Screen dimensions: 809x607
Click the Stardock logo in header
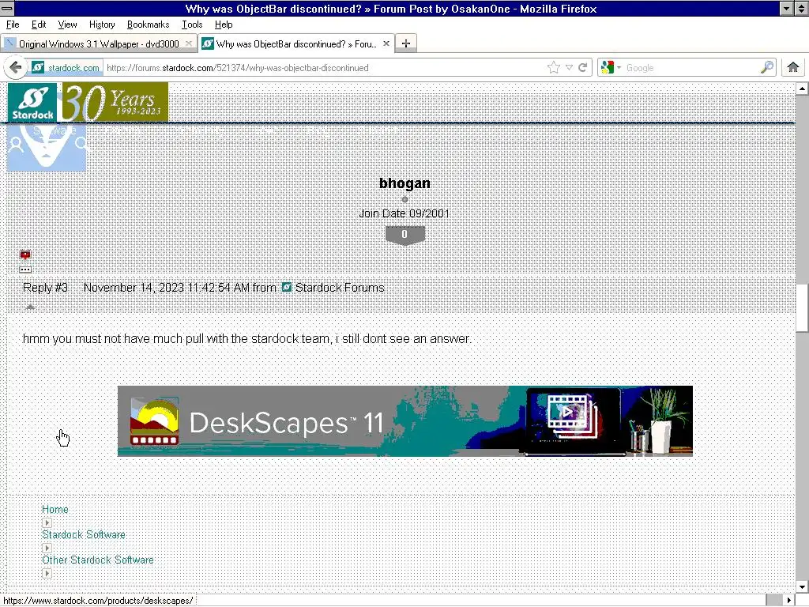click(x=32, y=102)
